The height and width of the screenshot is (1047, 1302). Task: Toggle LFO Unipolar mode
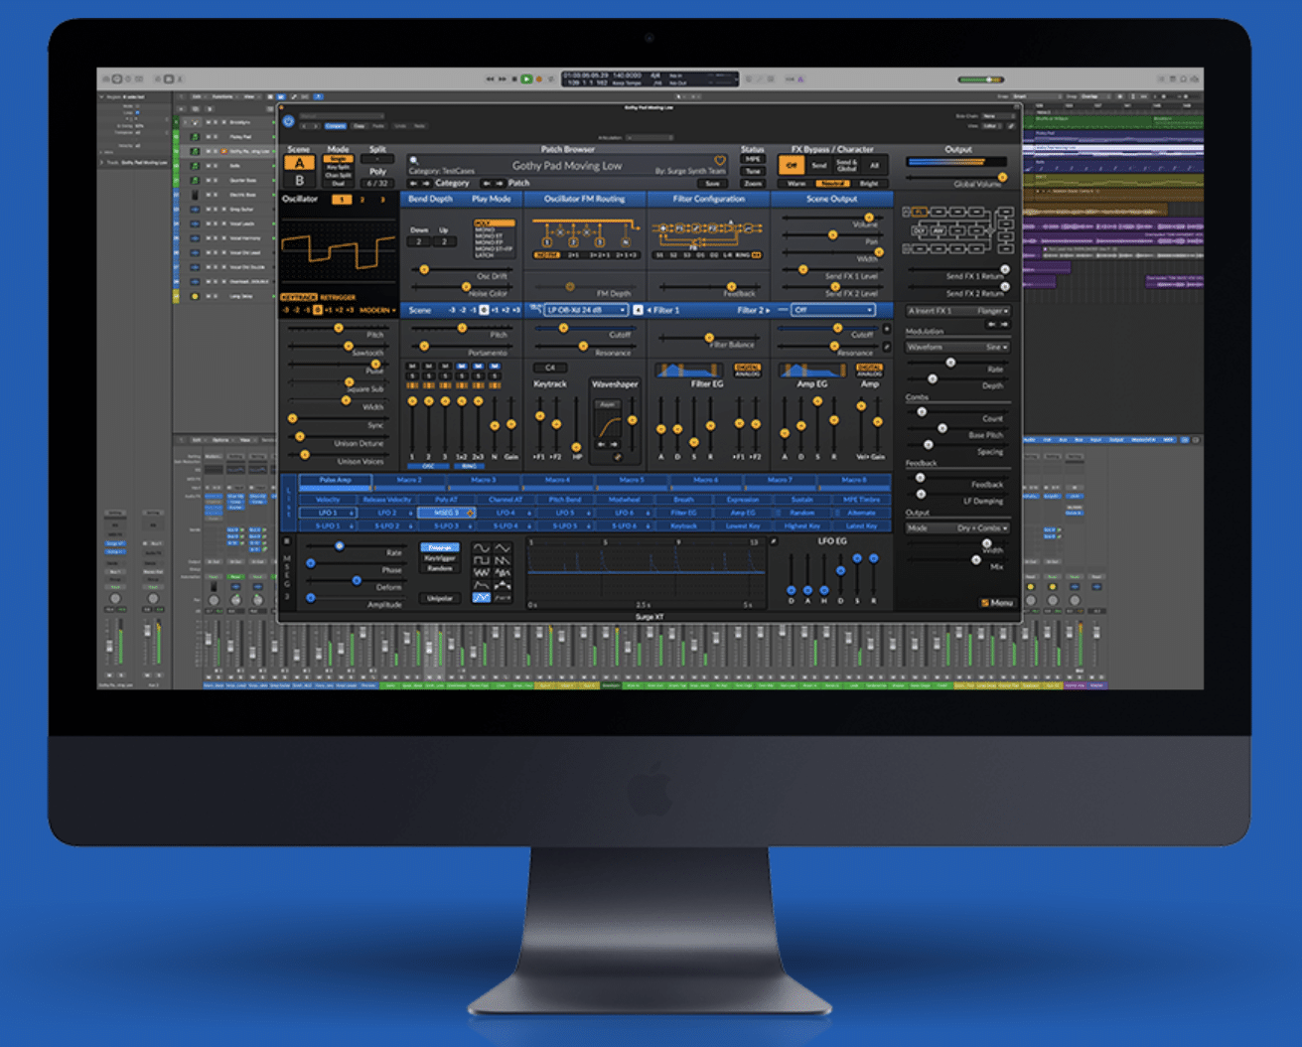tap(440, 598)
